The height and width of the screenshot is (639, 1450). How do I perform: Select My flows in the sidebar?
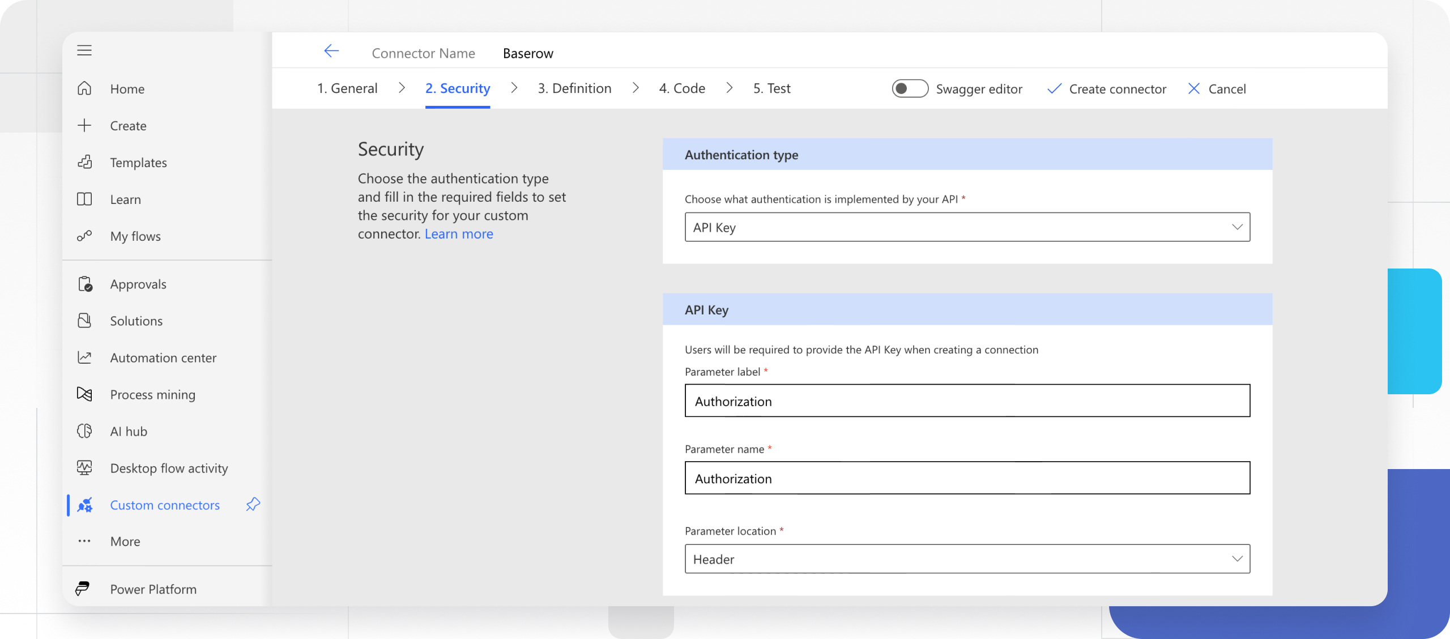[135, 236]
